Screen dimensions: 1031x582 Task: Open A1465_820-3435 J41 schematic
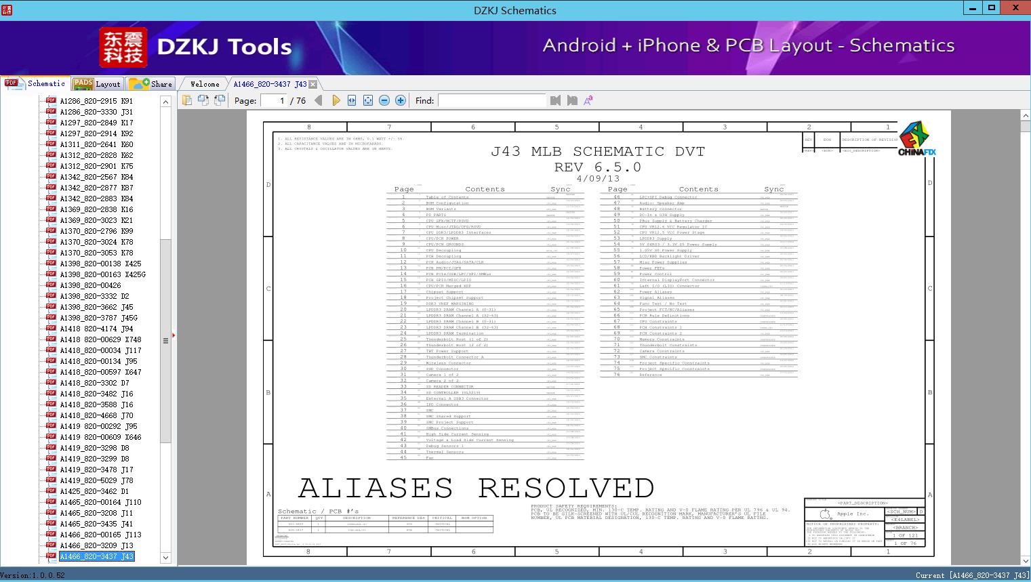(x=96, y=524)
